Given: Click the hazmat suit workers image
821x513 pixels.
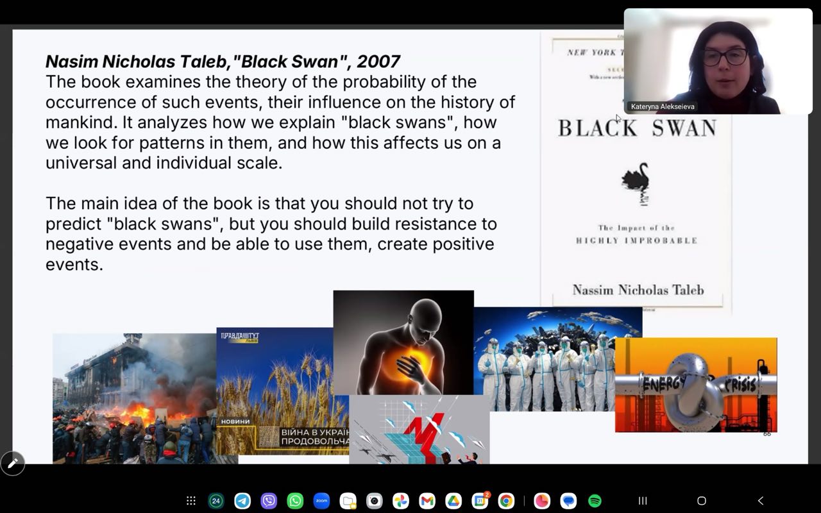Looking at the screenshot, I should coord(558,359).
